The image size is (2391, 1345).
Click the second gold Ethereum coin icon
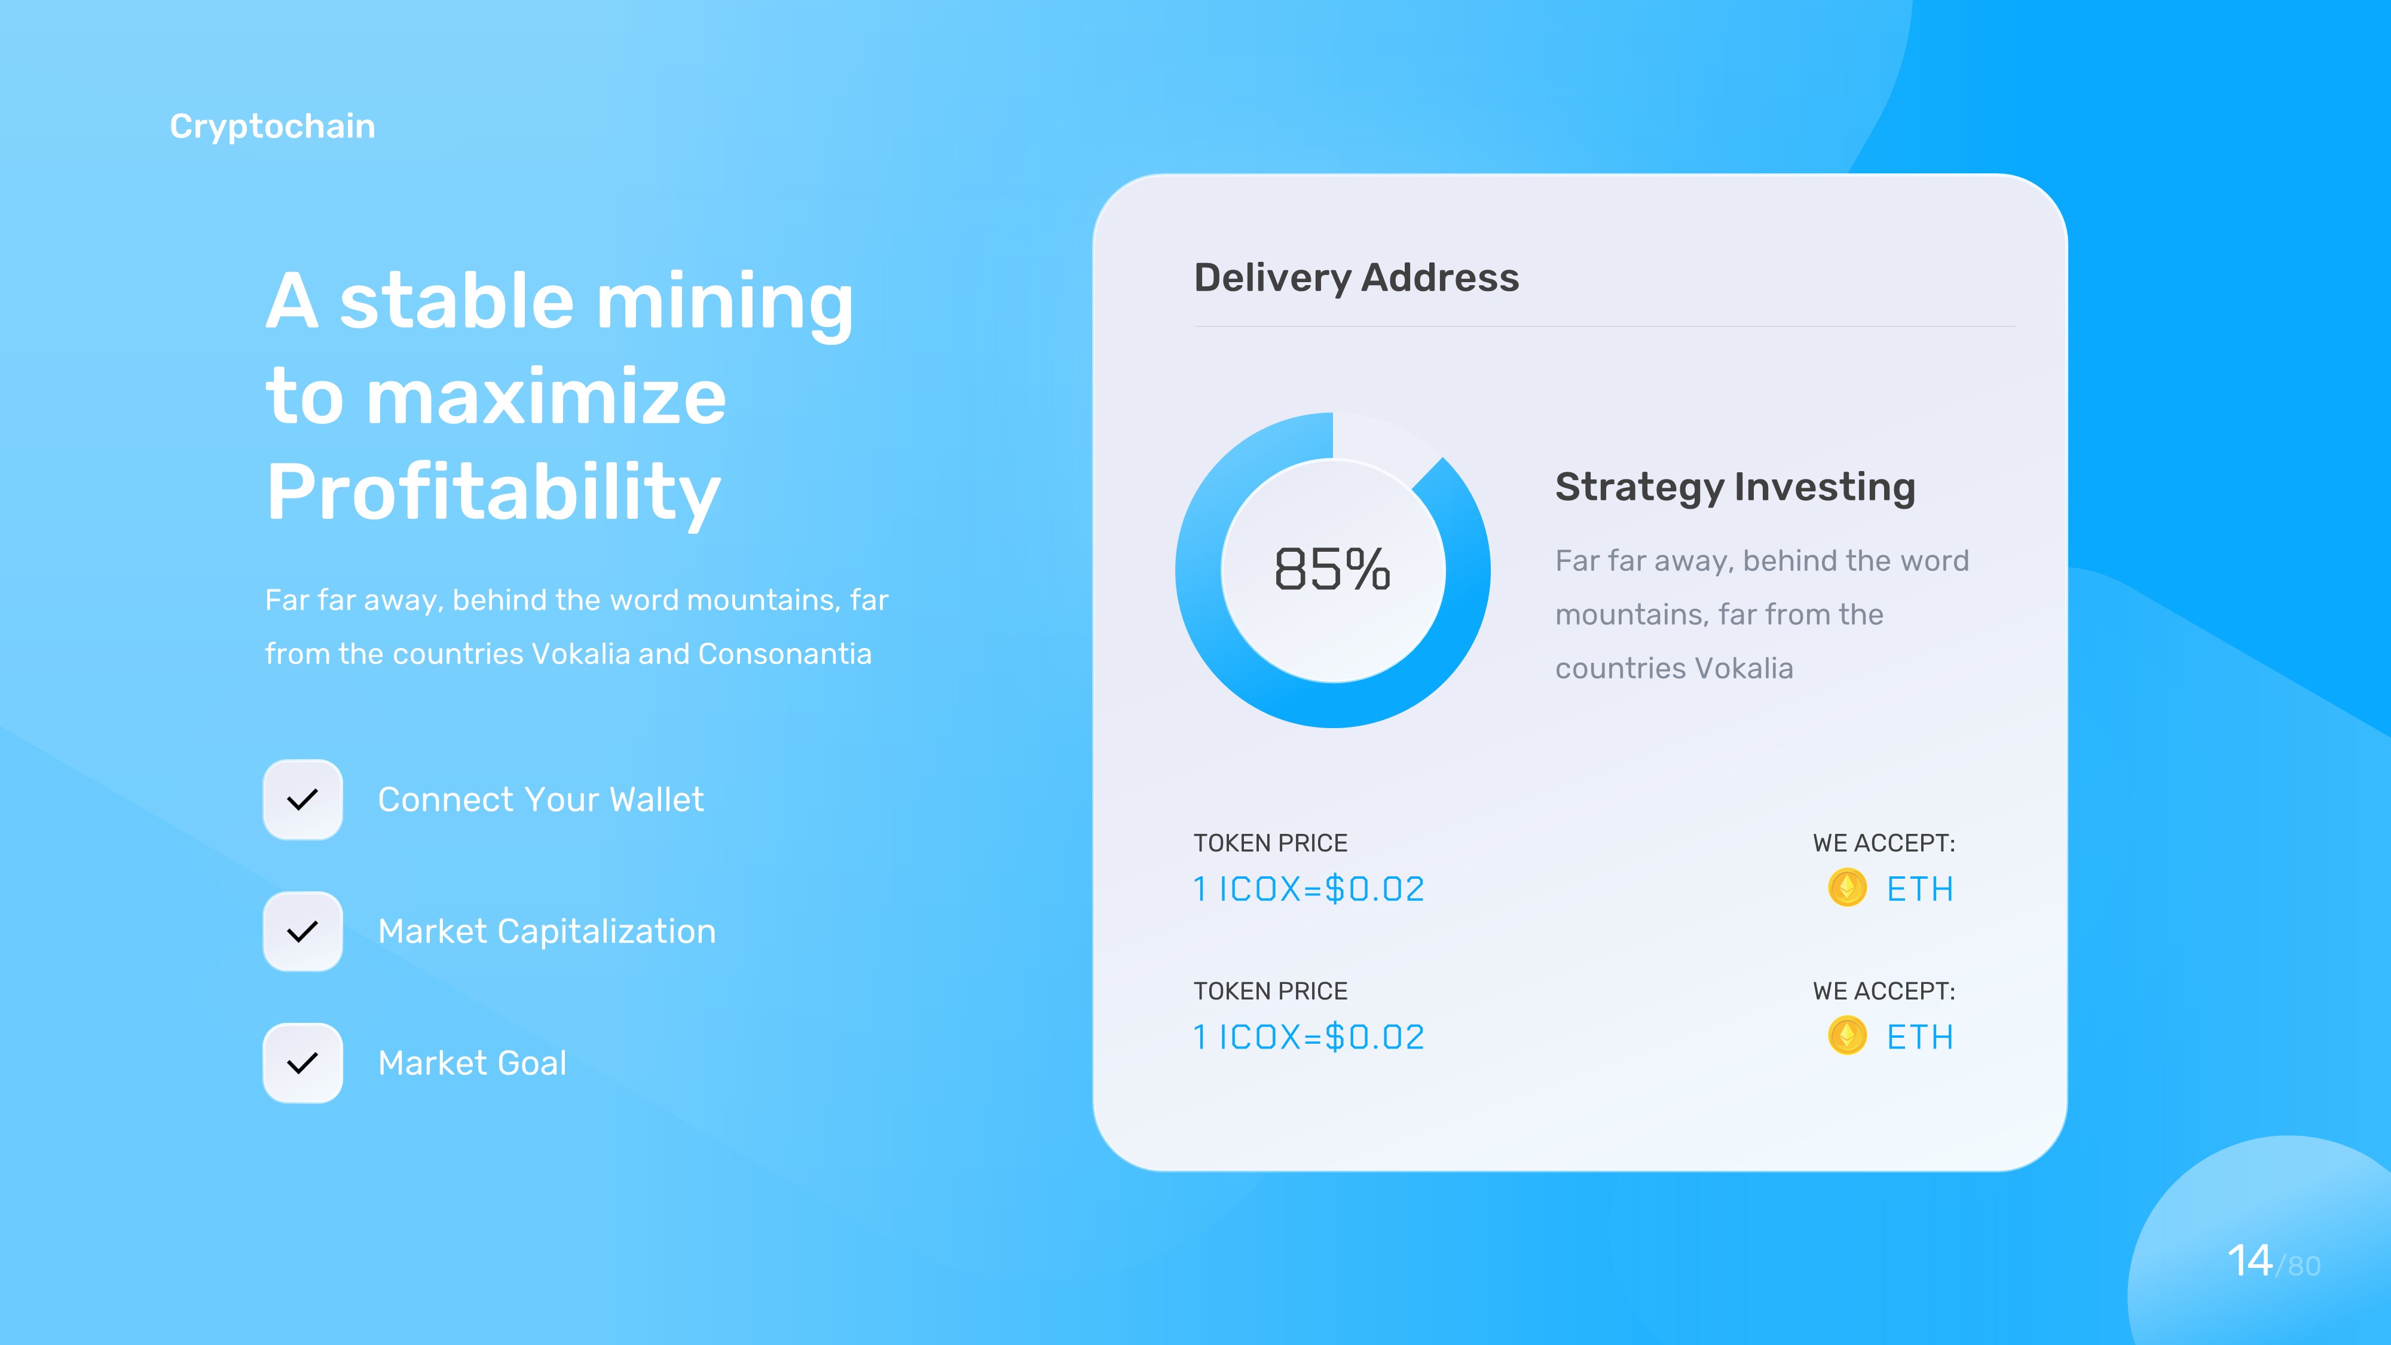[x=1847, y=1036]
